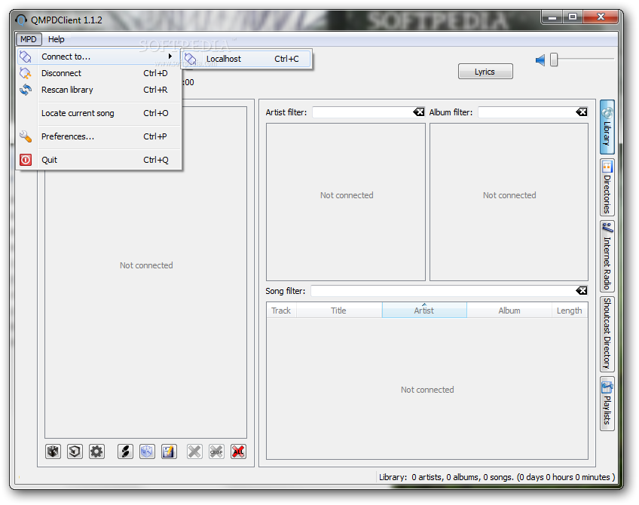
Task: Switch to the Library side tab
Action: click(607, 127)
